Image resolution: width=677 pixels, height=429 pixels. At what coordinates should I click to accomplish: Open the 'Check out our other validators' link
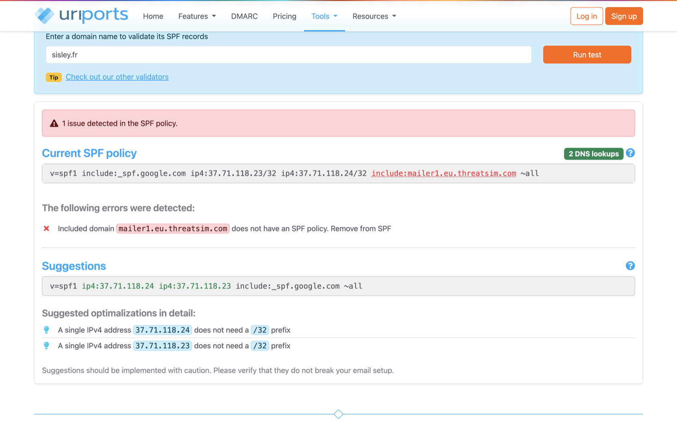click(117, 77)
